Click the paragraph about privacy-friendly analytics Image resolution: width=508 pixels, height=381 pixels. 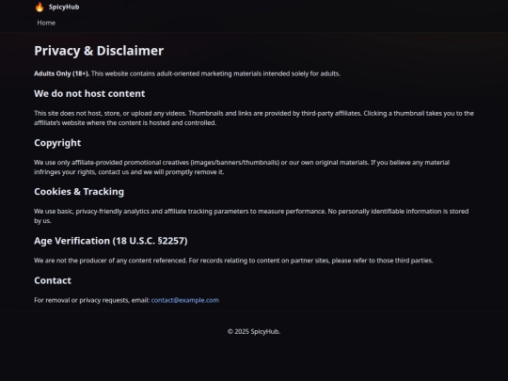pyautogui.click(x=251, y=216)
